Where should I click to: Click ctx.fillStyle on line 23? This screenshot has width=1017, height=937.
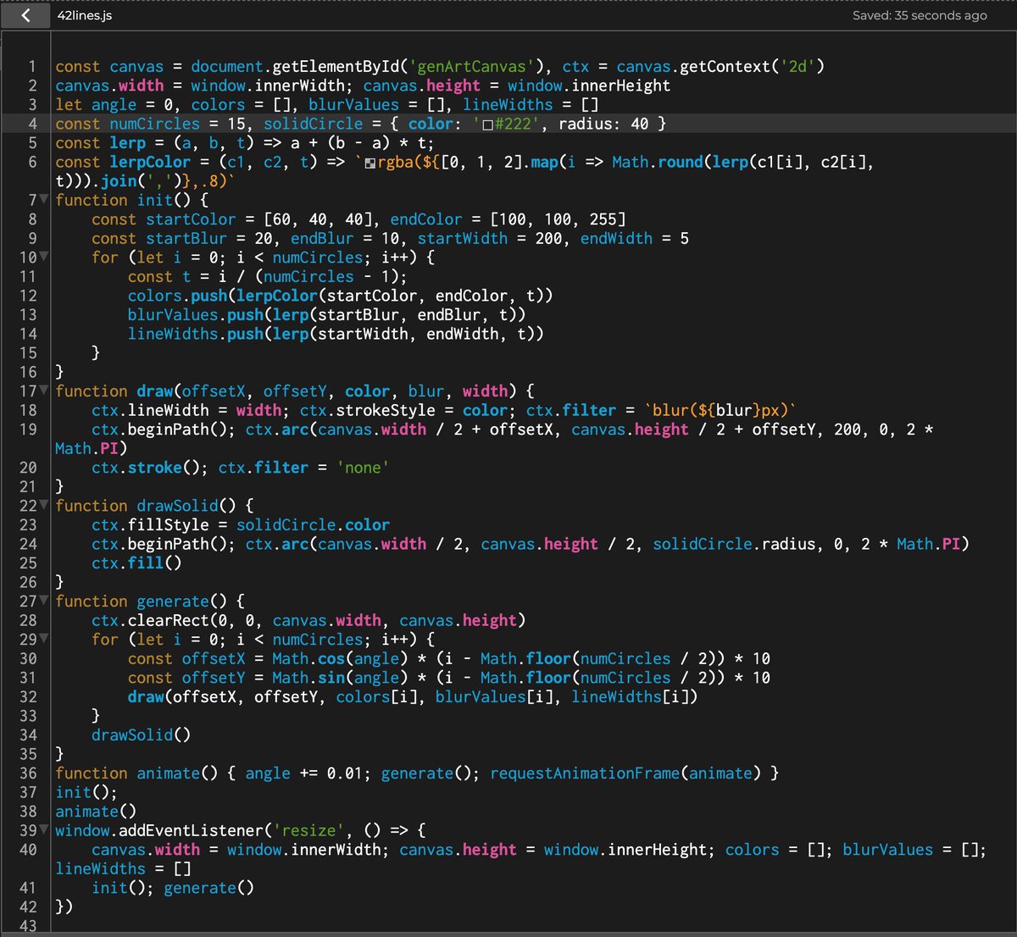[x=150, y=525]
